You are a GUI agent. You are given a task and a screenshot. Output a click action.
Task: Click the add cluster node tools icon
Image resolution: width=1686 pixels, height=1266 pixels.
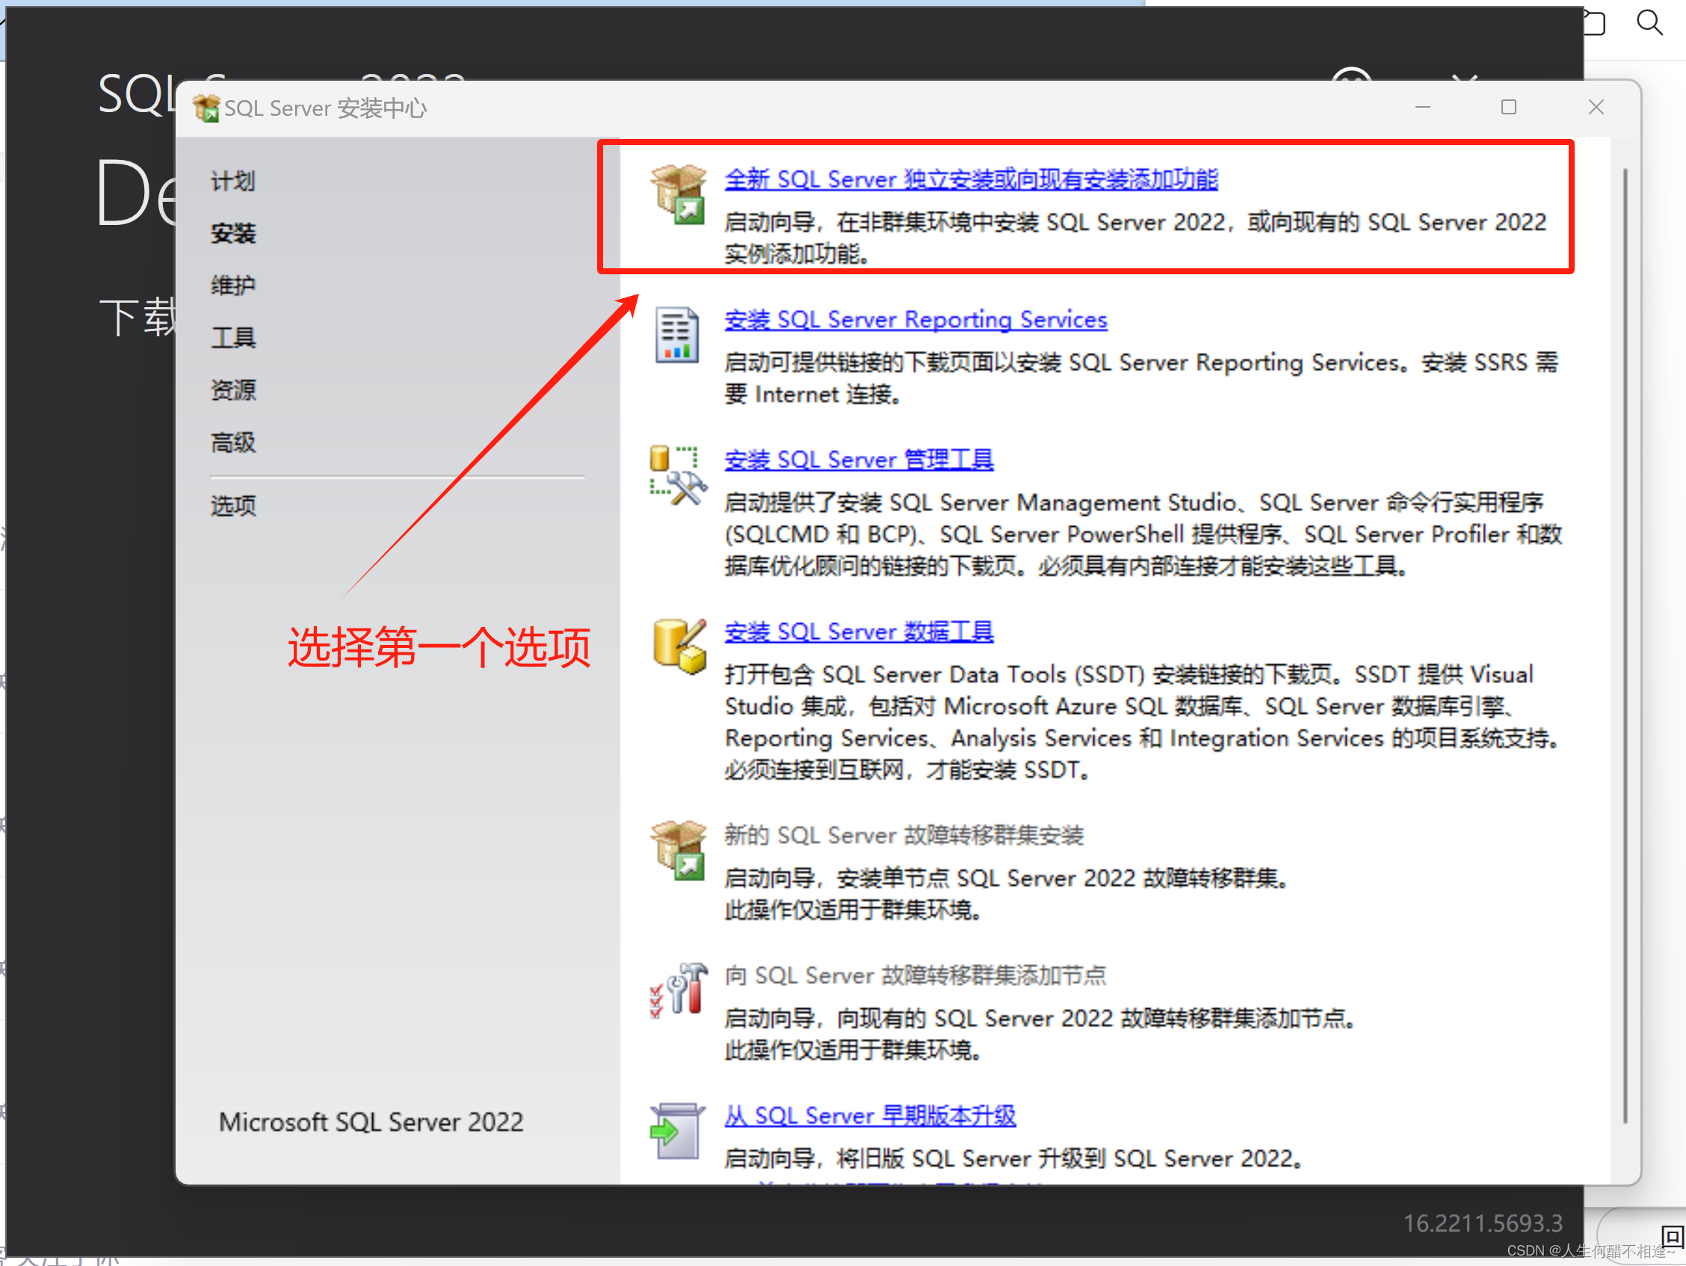678,990
